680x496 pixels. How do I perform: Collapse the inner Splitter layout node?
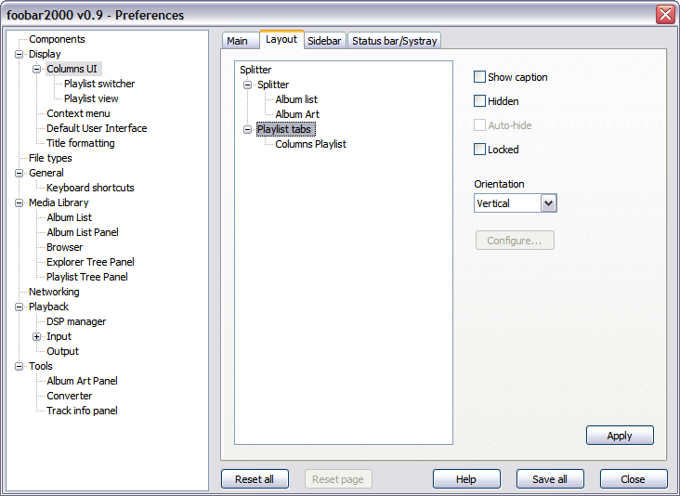pos(248,85)
